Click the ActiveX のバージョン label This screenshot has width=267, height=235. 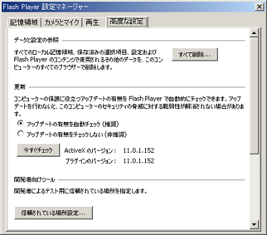click(90, 151)
